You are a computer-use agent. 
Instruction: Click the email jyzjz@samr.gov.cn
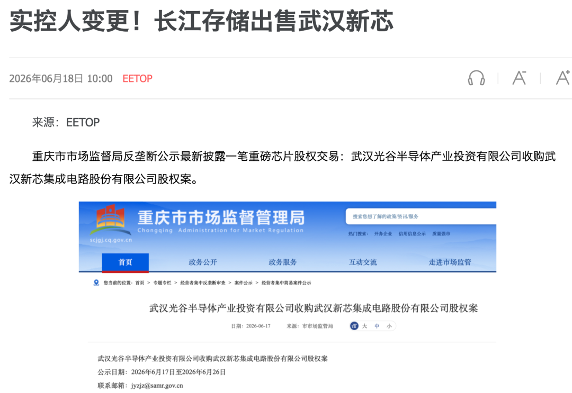click(x=157, y=386)
